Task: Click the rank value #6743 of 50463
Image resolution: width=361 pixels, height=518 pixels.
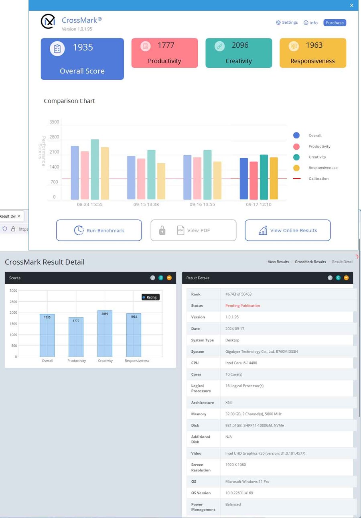Action: click(239, 294)
